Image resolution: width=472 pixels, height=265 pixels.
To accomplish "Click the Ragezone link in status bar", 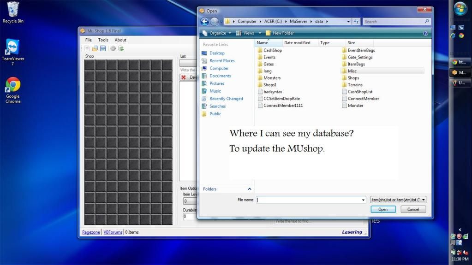I will pyautogui.click(x=91, y=232).
